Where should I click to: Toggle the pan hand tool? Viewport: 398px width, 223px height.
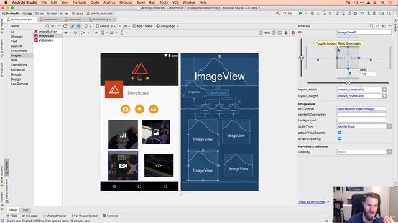pyautogui.click(x=286, y=33)
